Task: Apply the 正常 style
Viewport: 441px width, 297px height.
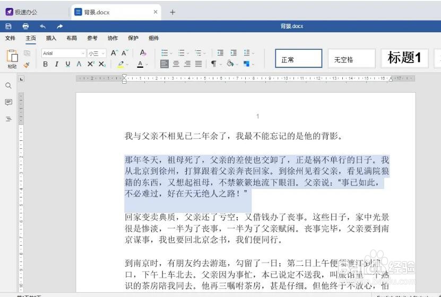Action: tap(299, 58)
